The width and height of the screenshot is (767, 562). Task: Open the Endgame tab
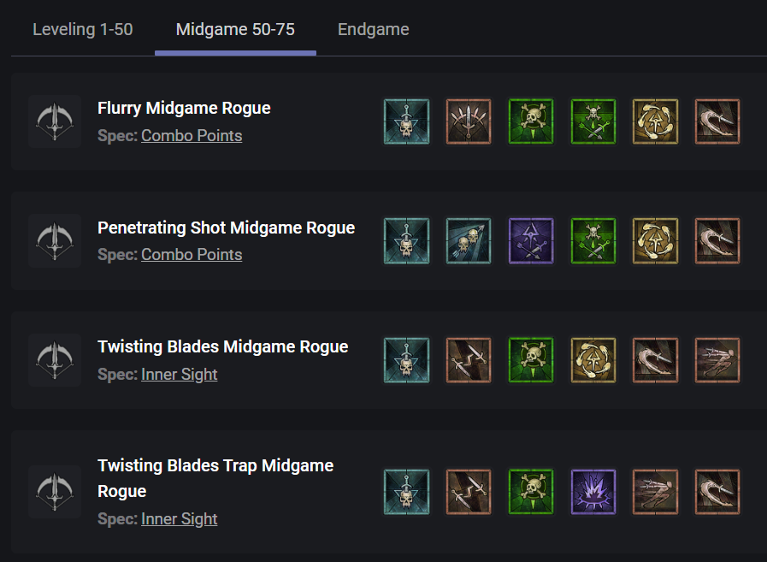coord(373,29)
